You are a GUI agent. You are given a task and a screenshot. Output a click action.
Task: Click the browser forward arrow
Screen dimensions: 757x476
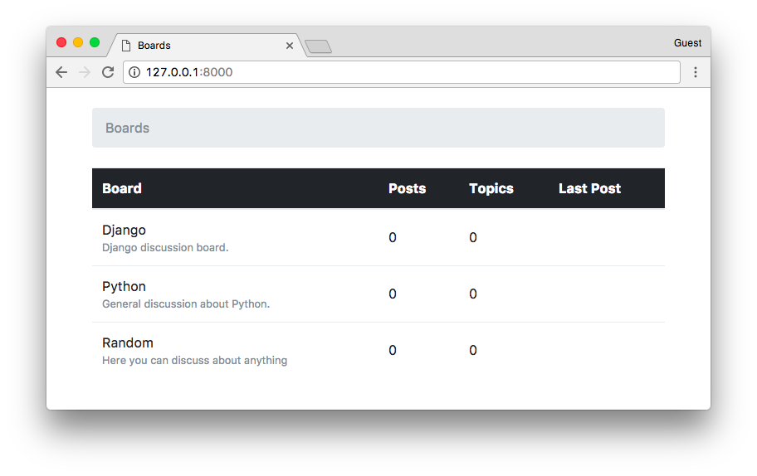[x=85, y=72]
